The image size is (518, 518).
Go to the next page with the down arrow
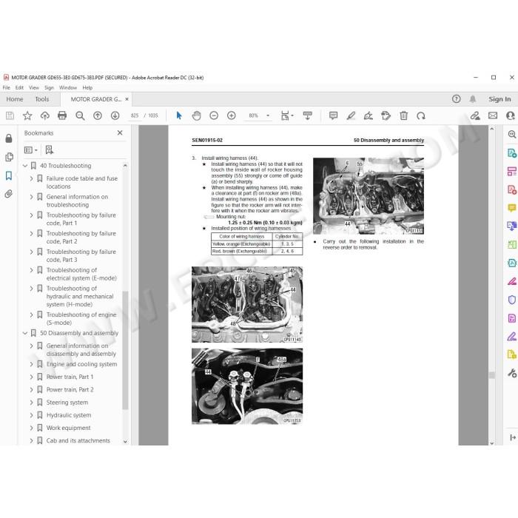point(115,115)
